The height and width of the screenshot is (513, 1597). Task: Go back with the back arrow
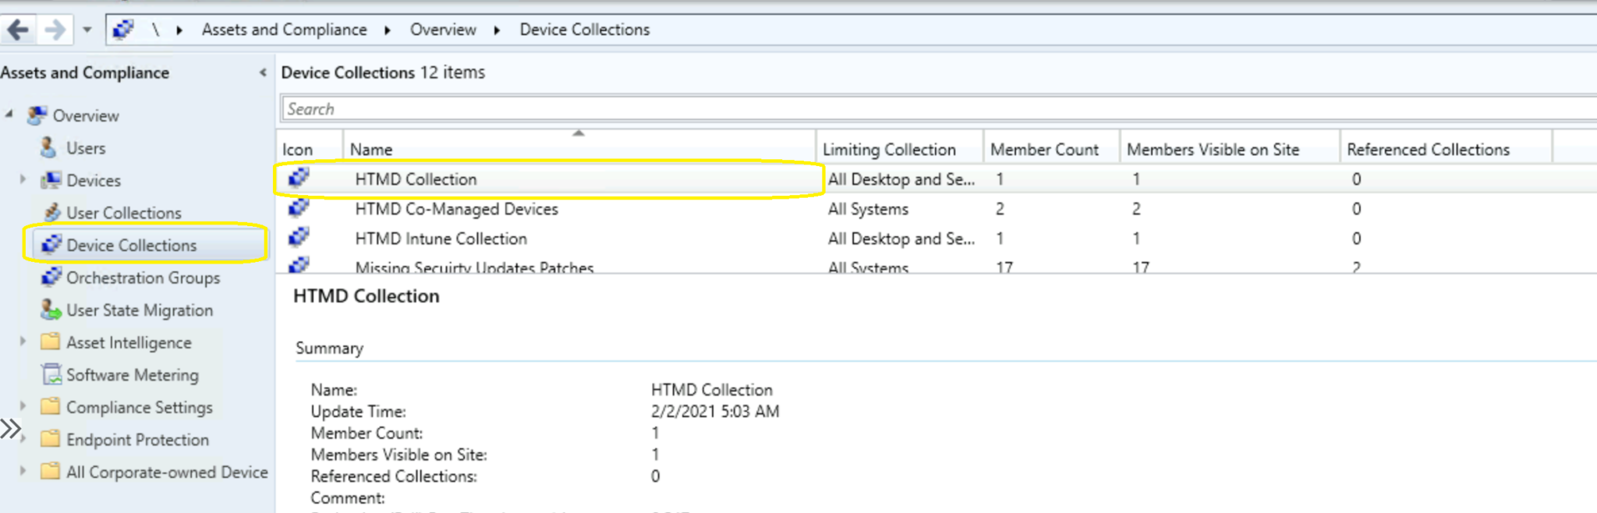pos(18,30)
